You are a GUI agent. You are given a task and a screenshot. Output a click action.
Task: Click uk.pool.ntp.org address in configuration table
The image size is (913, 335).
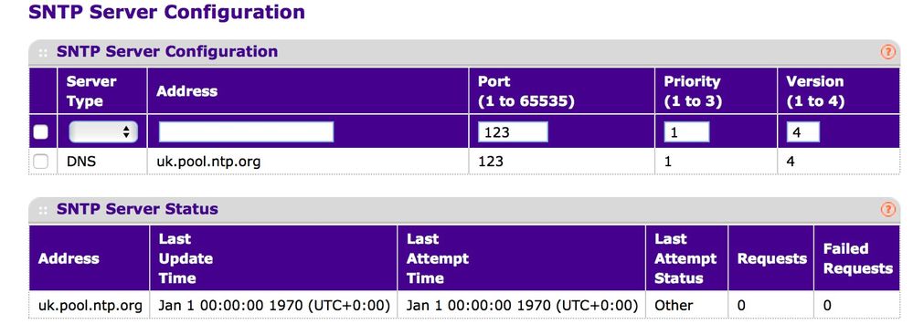click(x=207, y=162)
